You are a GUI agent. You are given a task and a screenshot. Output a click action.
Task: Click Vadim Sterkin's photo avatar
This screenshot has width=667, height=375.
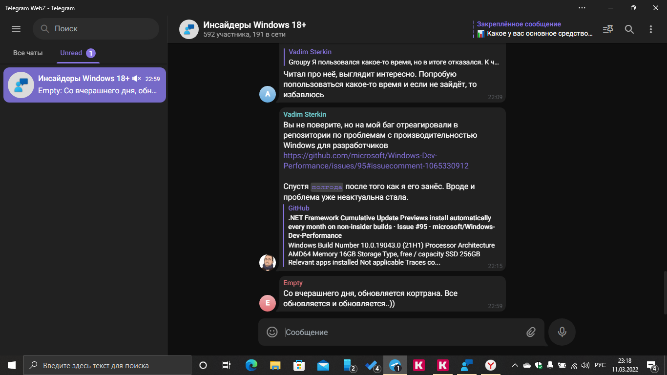(268, 262)
